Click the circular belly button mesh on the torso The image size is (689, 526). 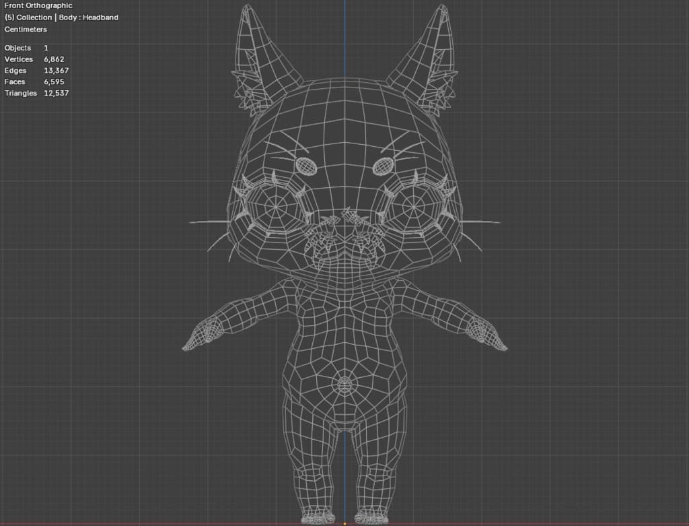(344, 385)
